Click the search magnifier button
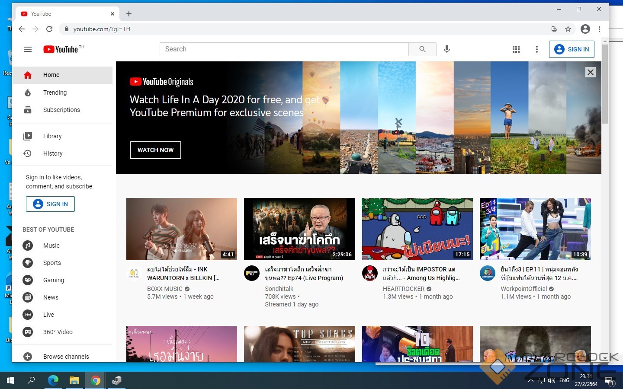The width and height of the screenshot is (623, 389). pyautogui.click(x=422, y=49)
